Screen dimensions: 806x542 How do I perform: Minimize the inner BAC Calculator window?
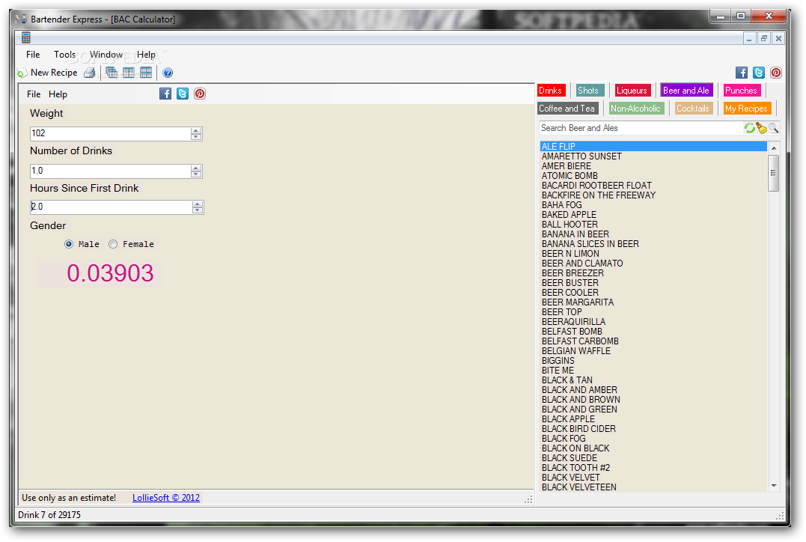tap(749, 38)
